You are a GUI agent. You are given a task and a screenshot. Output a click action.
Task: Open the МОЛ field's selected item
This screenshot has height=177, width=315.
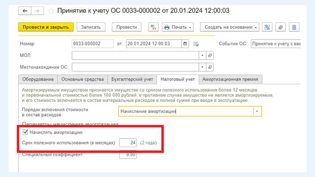coord(210,55)
